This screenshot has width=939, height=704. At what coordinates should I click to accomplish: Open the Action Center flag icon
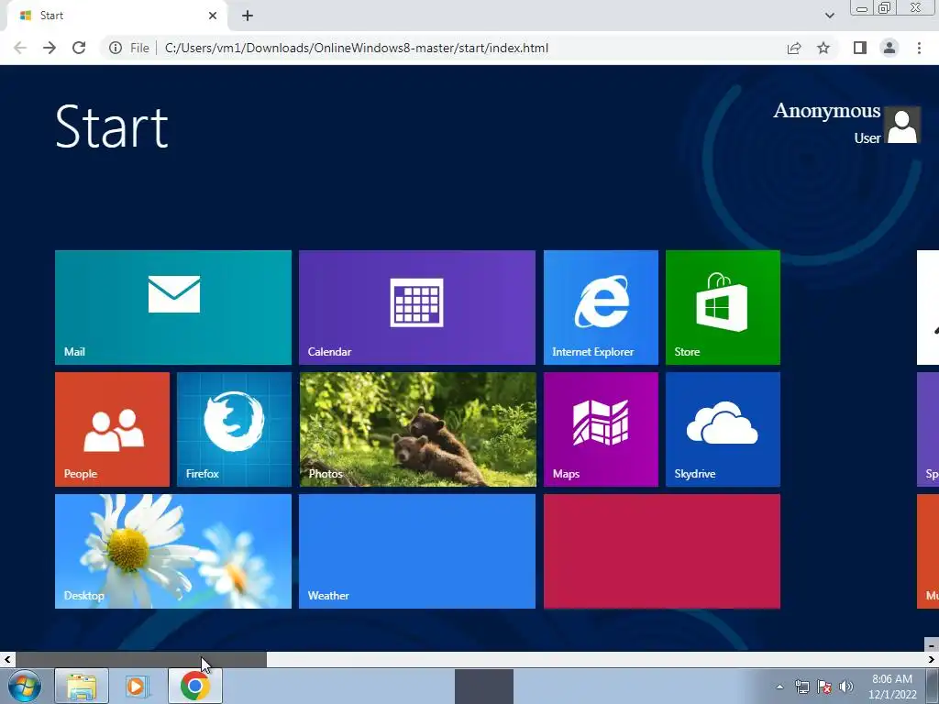tap(824, 687)
